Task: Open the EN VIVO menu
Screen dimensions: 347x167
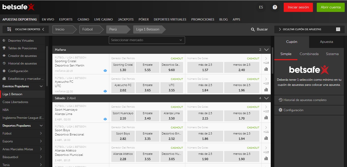Action: pos(48,19)
